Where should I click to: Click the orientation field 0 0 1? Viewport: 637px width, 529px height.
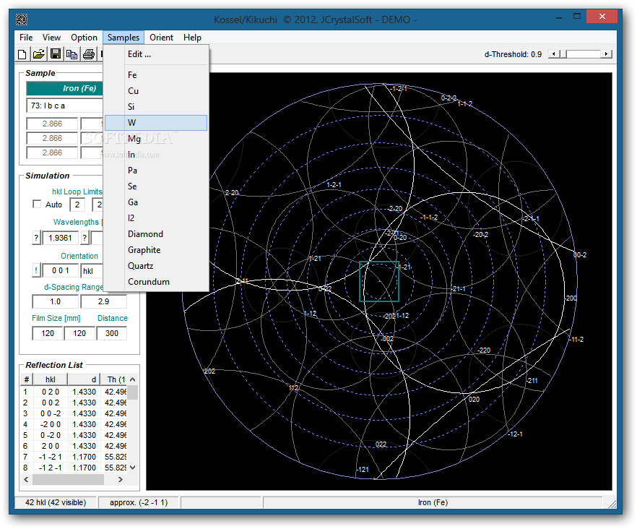pyautogui.click(x=60, y=270)
